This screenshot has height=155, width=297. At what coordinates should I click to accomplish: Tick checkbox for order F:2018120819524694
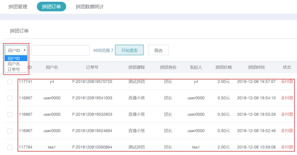pos(10,131)
